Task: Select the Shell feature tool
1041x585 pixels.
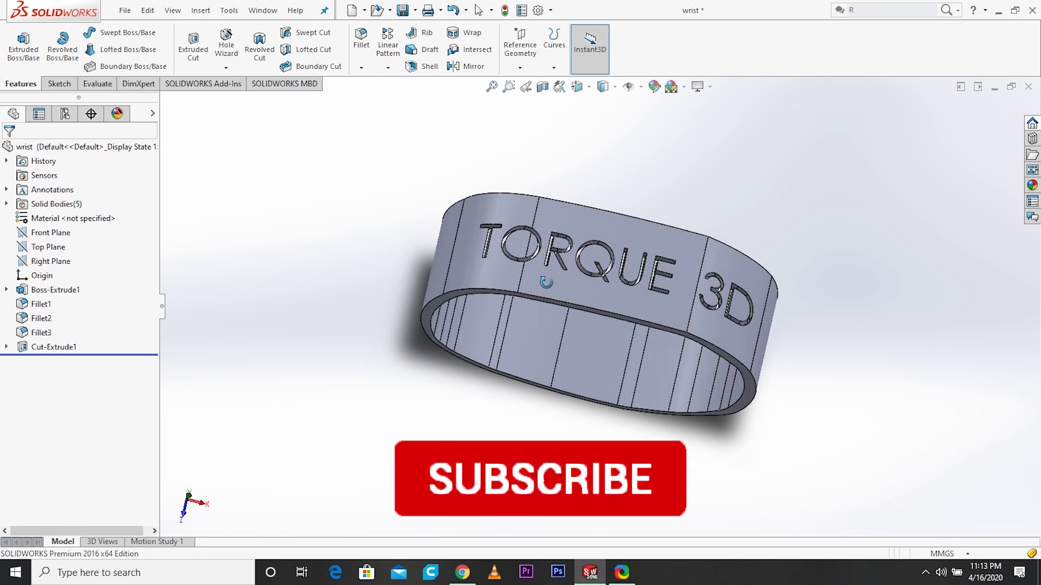Action: [x=422, y=66]
